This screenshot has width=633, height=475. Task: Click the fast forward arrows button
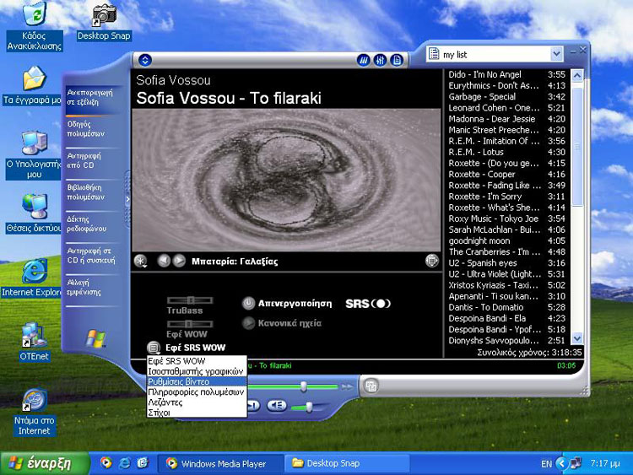click(x=347, y=387)
